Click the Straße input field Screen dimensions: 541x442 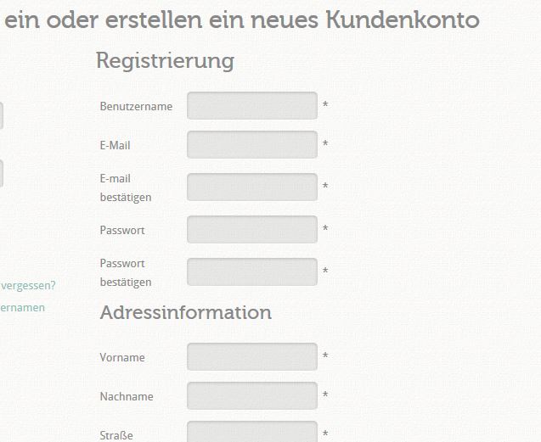click(251, 434)
